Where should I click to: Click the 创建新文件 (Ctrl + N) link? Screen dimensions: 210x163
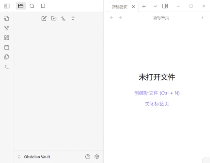(x=157, y=93)
